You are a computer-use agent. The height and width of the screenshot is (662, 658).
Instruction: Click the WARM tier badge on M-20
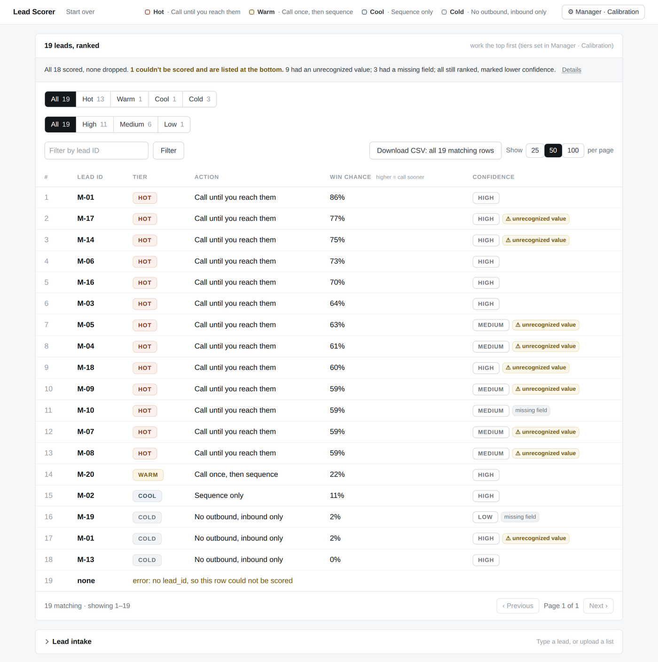pyautogui.click(x=148, y=475)
